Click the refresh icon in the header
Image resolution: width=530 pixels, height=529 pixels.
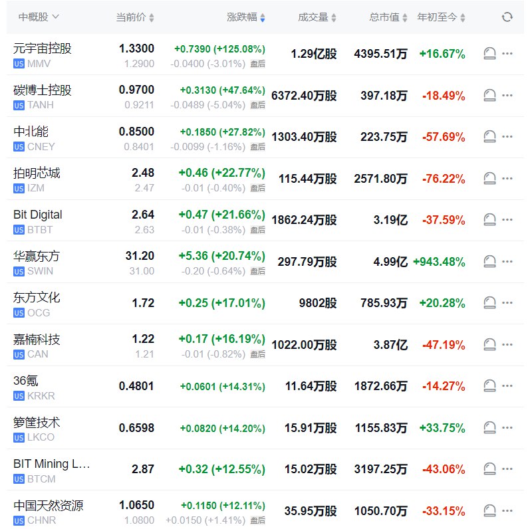pos(507,17)
